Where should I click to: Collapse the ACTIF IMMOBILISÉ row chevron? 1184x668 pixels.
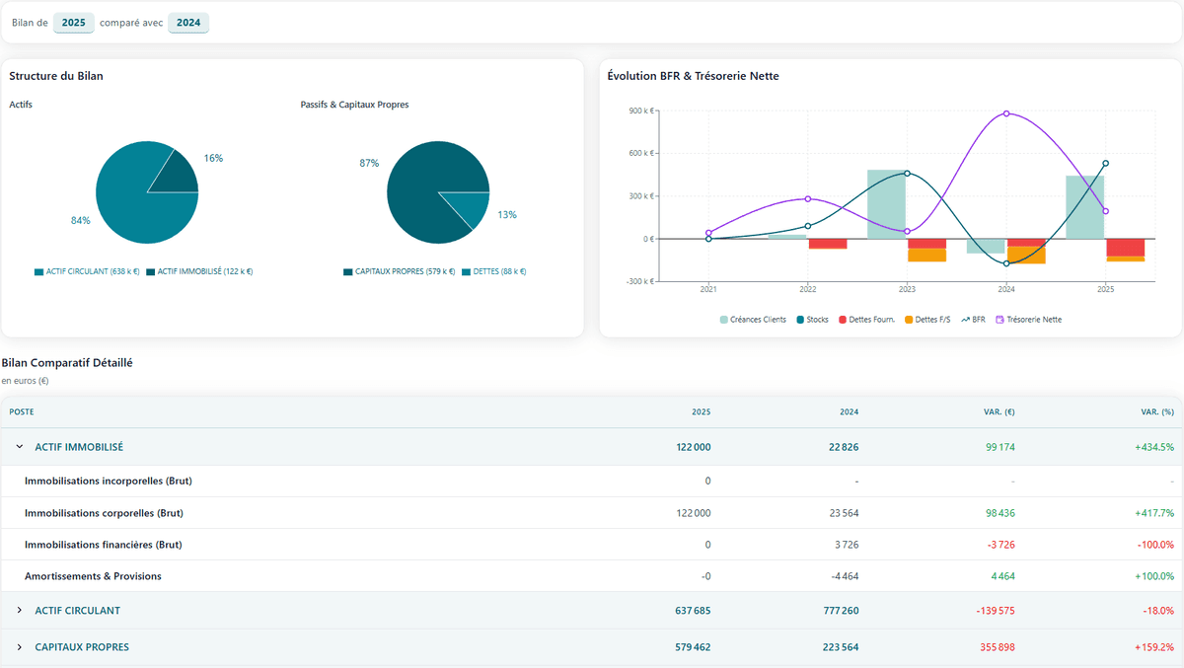(x=20, y=447)
